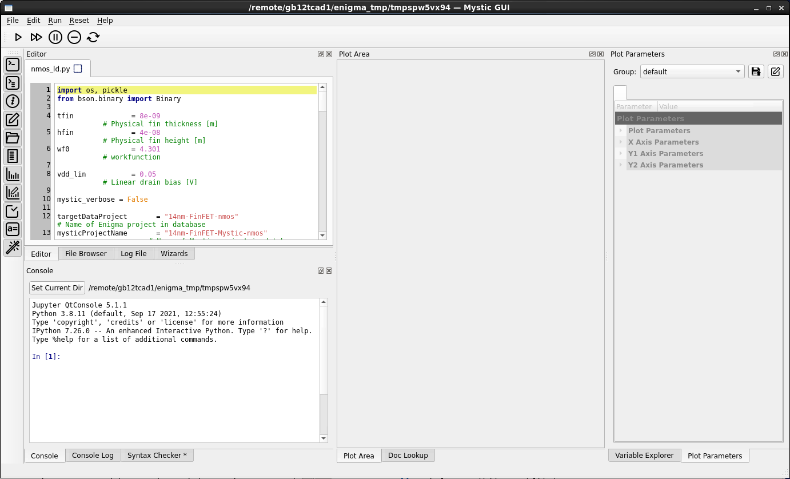The height and width of the screenshot is (479, 790).
Task: Save plot parameter group with floppy icon
Action: point(756,71)
